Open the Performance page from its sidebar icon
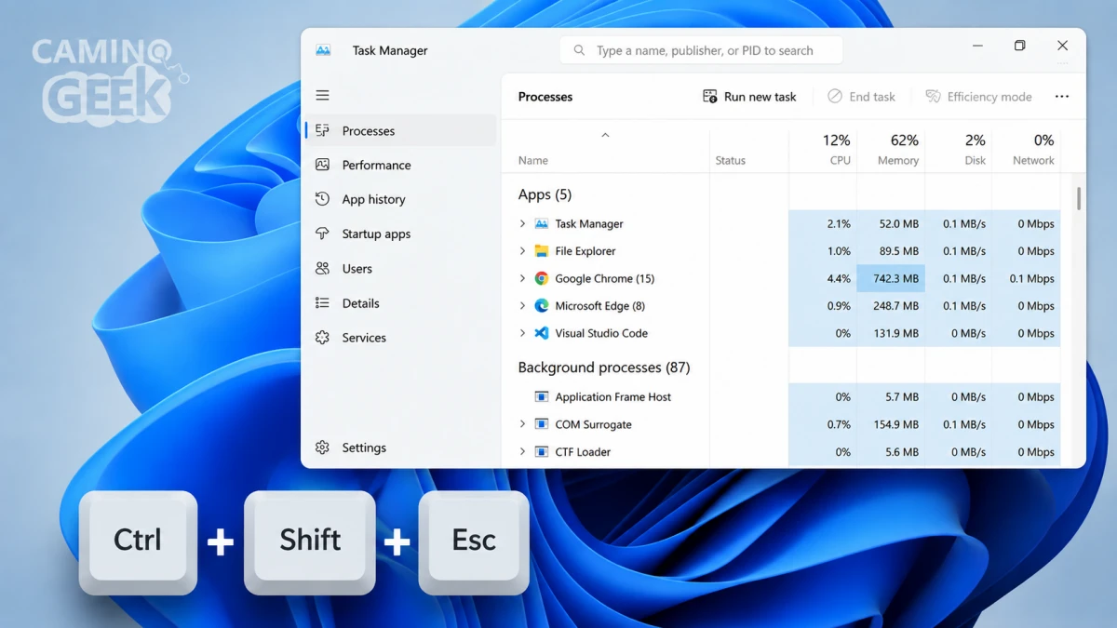 (x=322, y=165)
